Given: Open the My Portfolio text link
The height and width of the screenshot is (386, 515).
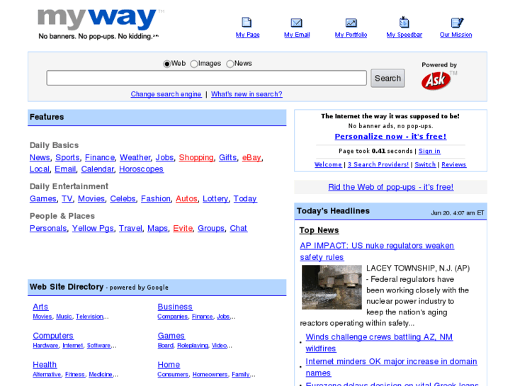Looking at the screenshot, I should [351, 35].
